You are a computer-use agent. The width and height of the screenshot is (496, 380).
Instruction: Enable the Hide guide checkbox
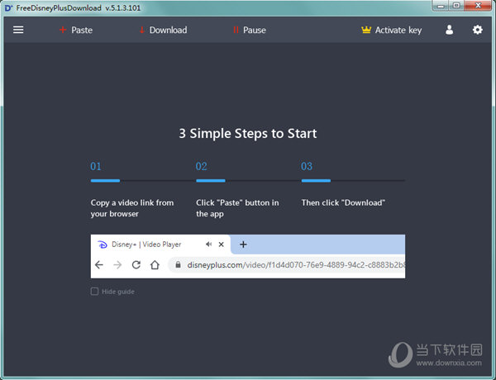[x=94, y=291]
